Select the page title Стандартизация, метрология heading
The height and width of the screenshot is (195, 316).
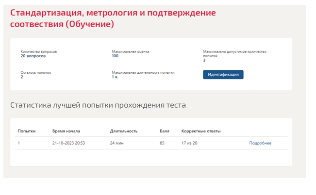(x=113, y=18)
